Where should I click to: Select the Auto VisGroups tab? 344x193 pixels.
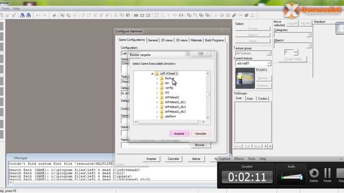coord(250,99)
